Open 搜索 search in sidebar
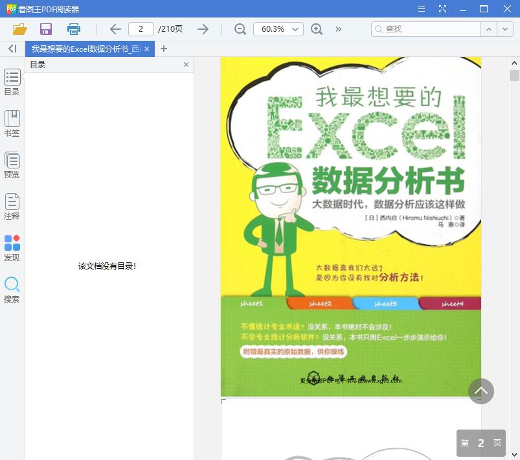Image resolution: width=520 pixels, height=460 pixels. coord(12,290)
